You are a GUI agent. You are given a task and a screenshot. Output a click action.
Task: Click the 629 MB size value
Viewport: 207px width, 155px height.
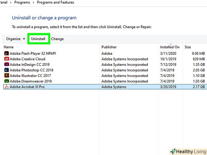tap(199, 59)
